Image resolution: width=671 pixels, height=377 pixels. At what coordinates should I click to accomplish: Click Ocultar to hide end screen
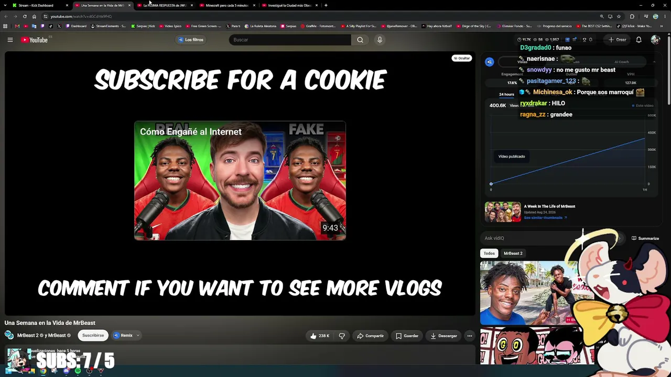[462, 58]
